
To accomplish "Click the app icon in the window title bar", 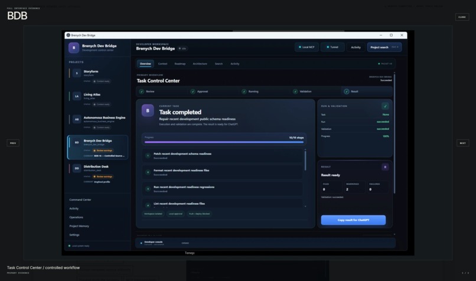I will click(x=69, y=35).
